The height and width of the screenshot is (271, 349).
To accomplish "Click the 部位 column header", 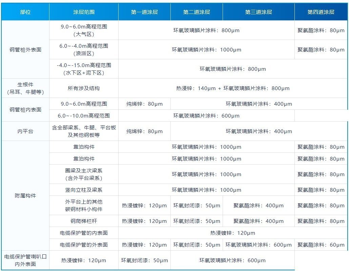I will coord(25,12).
